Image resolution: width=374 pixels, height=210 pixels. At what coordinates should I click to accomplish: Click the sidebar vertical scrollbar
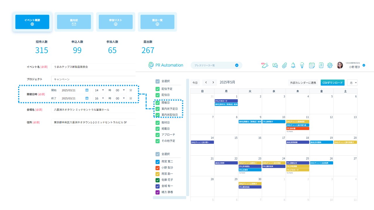click(x=188, y=137)
